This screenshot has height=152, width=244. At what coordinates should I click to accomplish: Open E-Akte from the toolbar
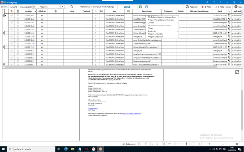tap(206, 7)
